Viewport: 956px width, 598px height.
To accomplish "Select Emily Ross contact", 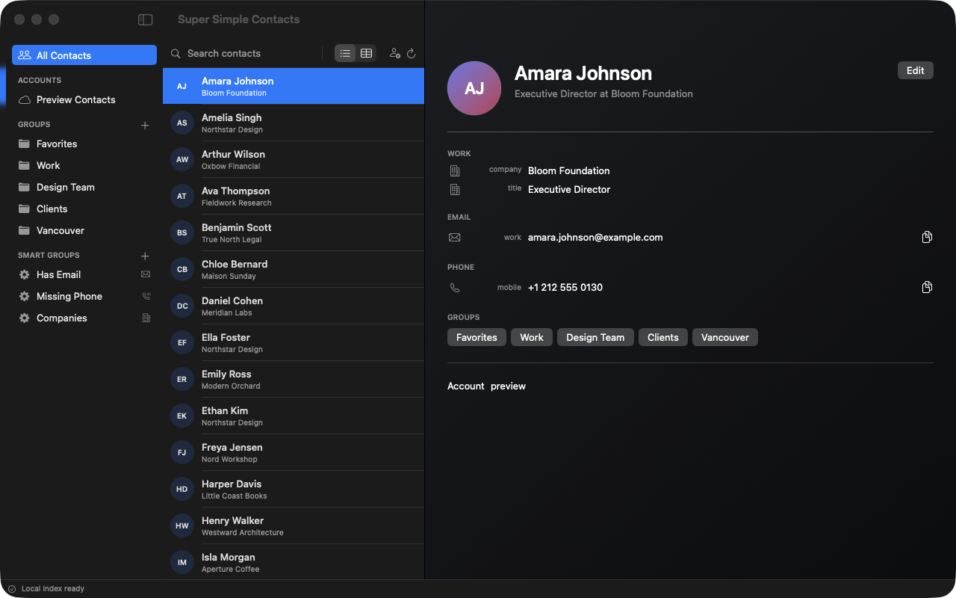I will [x=294, y=379].
